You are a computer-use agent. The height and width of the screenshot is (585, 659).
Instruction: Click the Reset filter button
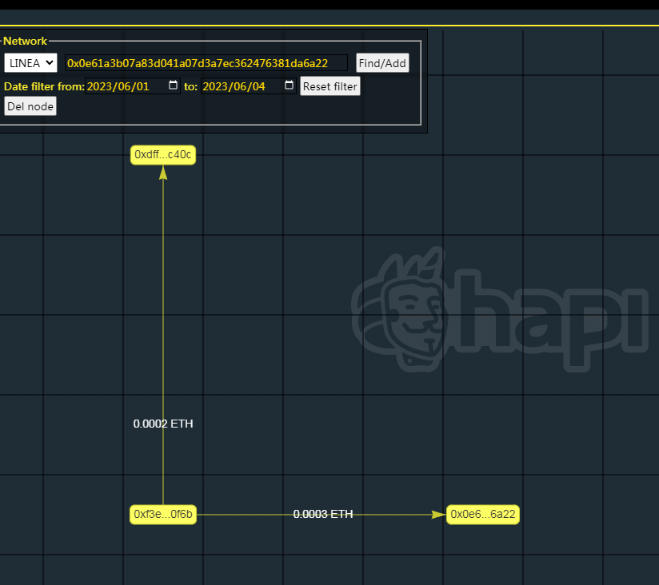(x=330, y=86)
